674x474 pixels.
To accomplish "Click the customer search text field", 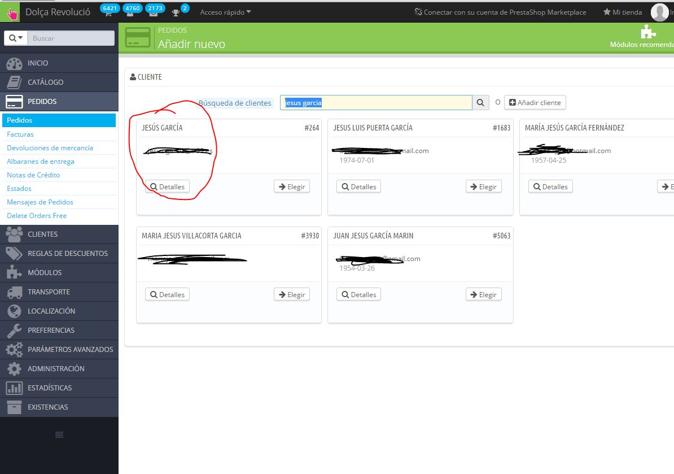I will tap(376, 102).
